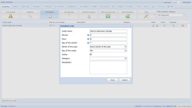
Task: Open the Start-up (init) script section
Action: pyautogui.click(x=108, y=15)
